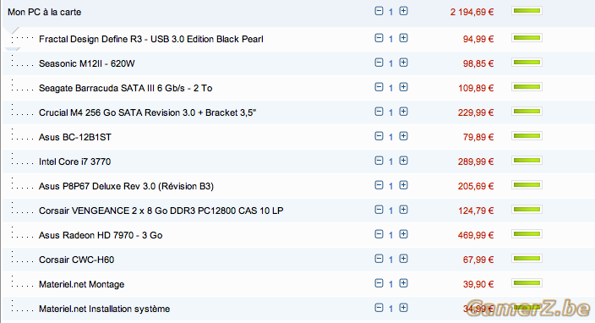595x323 pixels.
Task: Click price 98,85 €
Action: click(x=478, y=63)
